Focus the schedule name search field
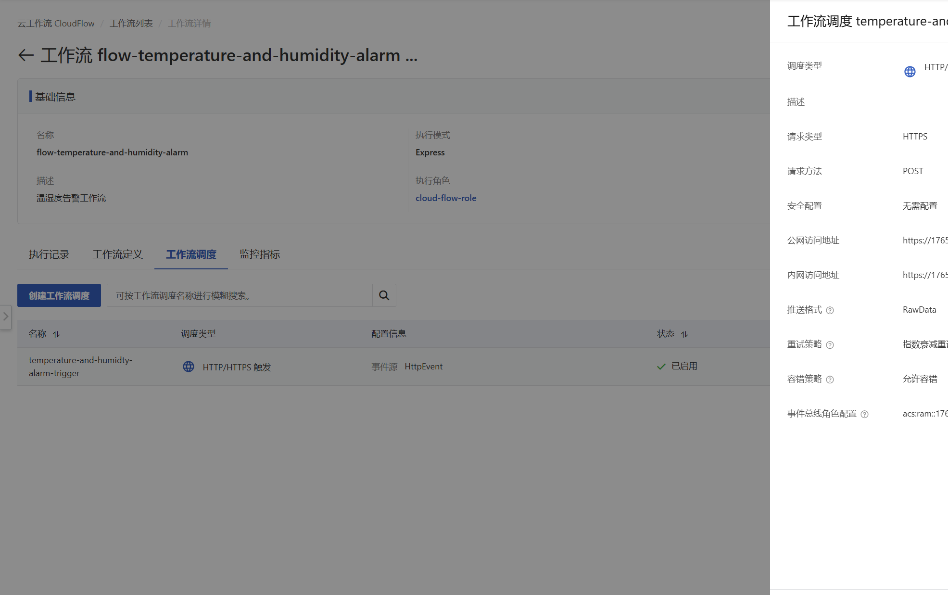This screenshot has height=595, width=948. coord(240,295)
